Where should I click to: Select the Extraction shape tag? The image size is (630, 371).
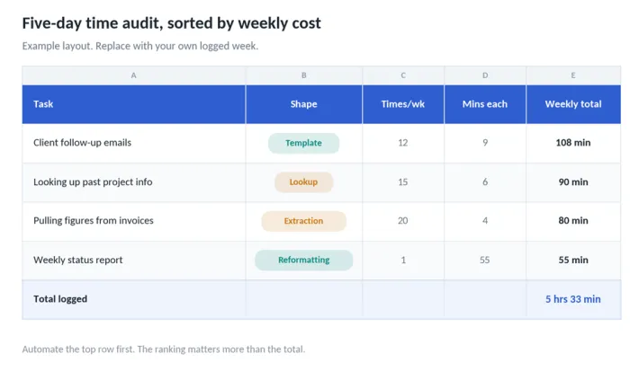(304, 221)
